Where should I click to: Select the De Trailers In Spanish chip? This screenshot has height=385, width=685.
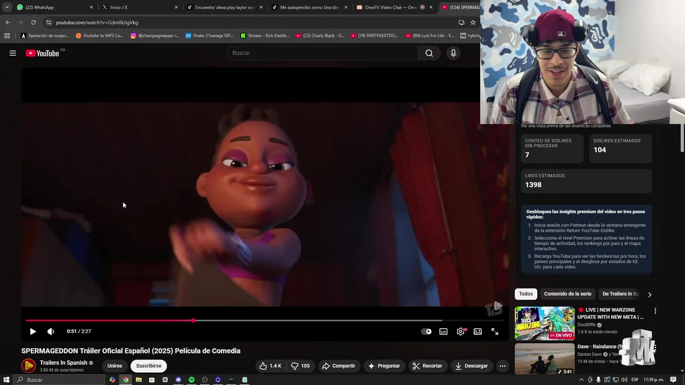[x=620, y=294]
